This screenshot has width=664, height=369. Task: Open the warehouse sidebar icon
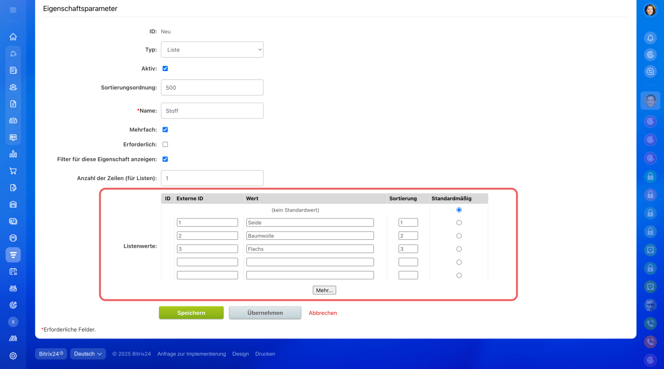13,204
